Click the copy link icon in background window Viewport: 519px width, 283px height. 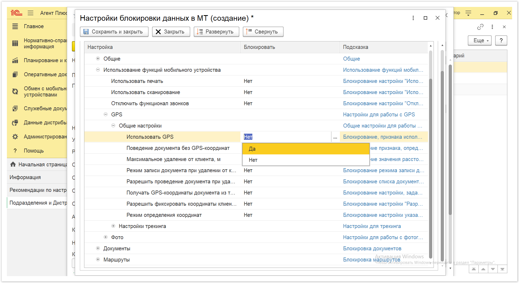click(x=480, y=27)
